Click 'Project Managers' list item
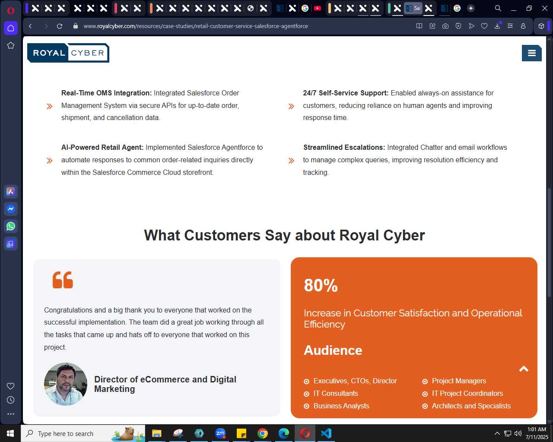Image resolution: width=553 pixels, height=442 pixels. click(459, 381)
